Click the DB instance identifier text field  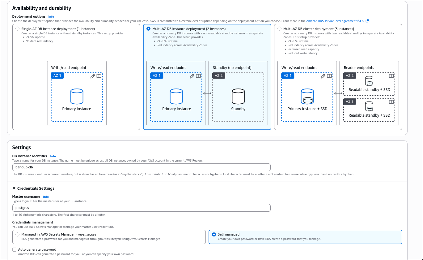141,167
